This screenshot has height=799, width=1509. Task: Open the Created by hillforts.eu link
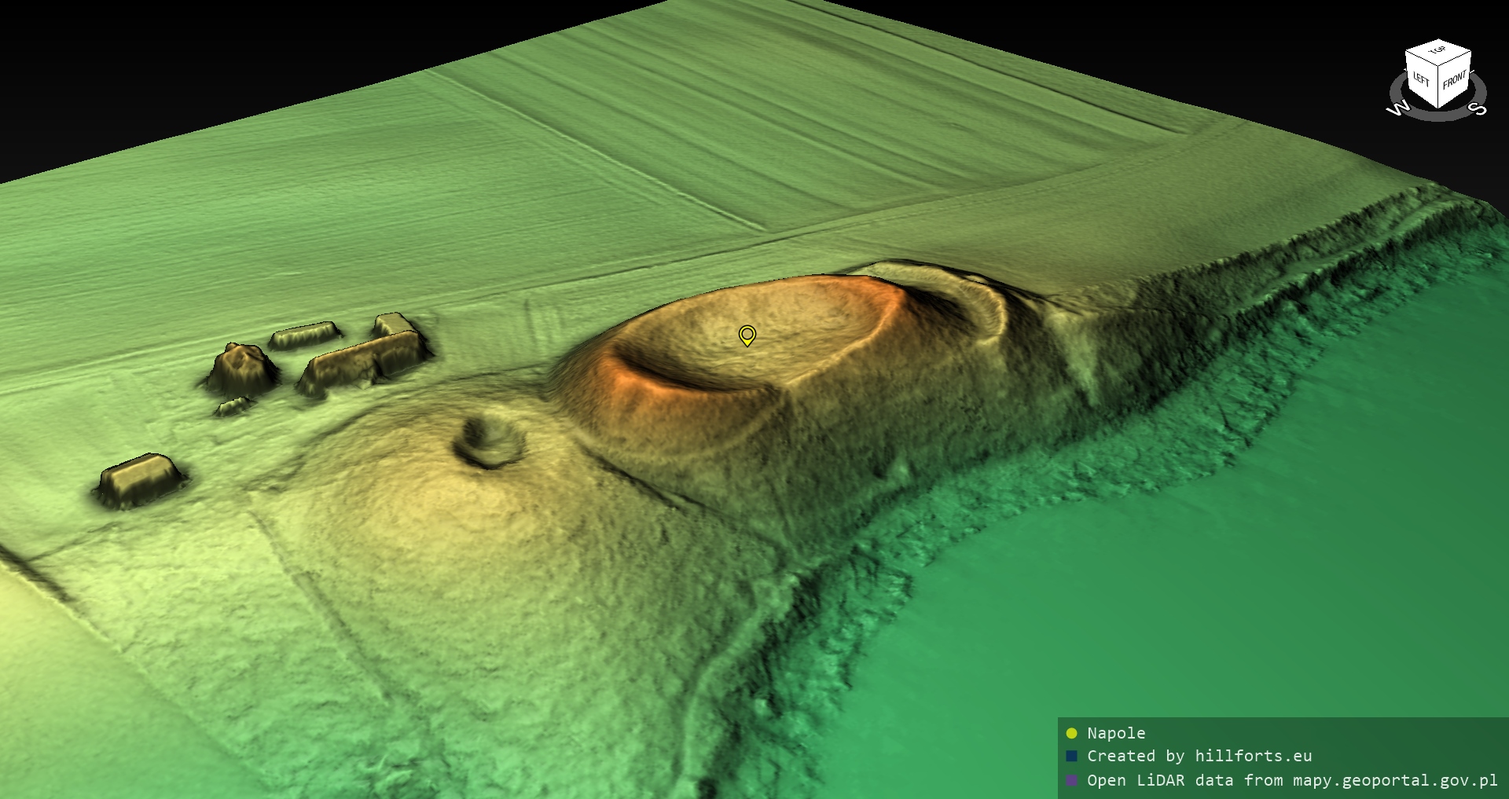click(1199, 757)
